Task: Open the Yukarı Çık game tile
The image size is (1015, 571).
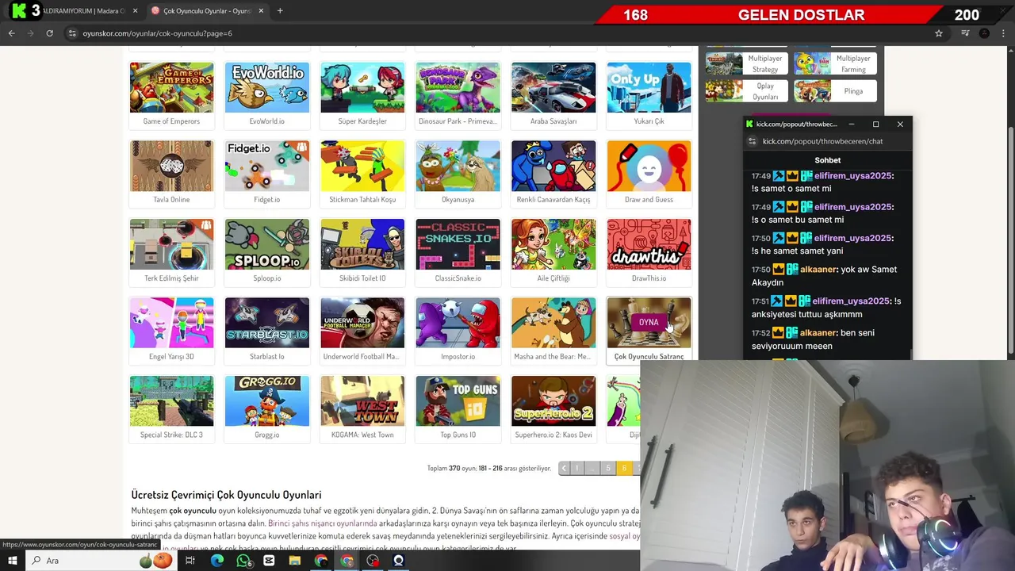Action: (649, 88)
